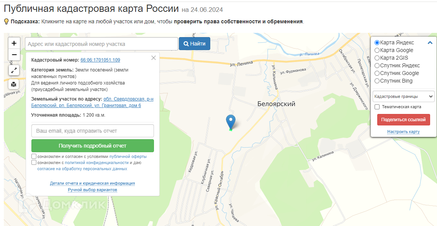Zoom out with the minus button

14,55
